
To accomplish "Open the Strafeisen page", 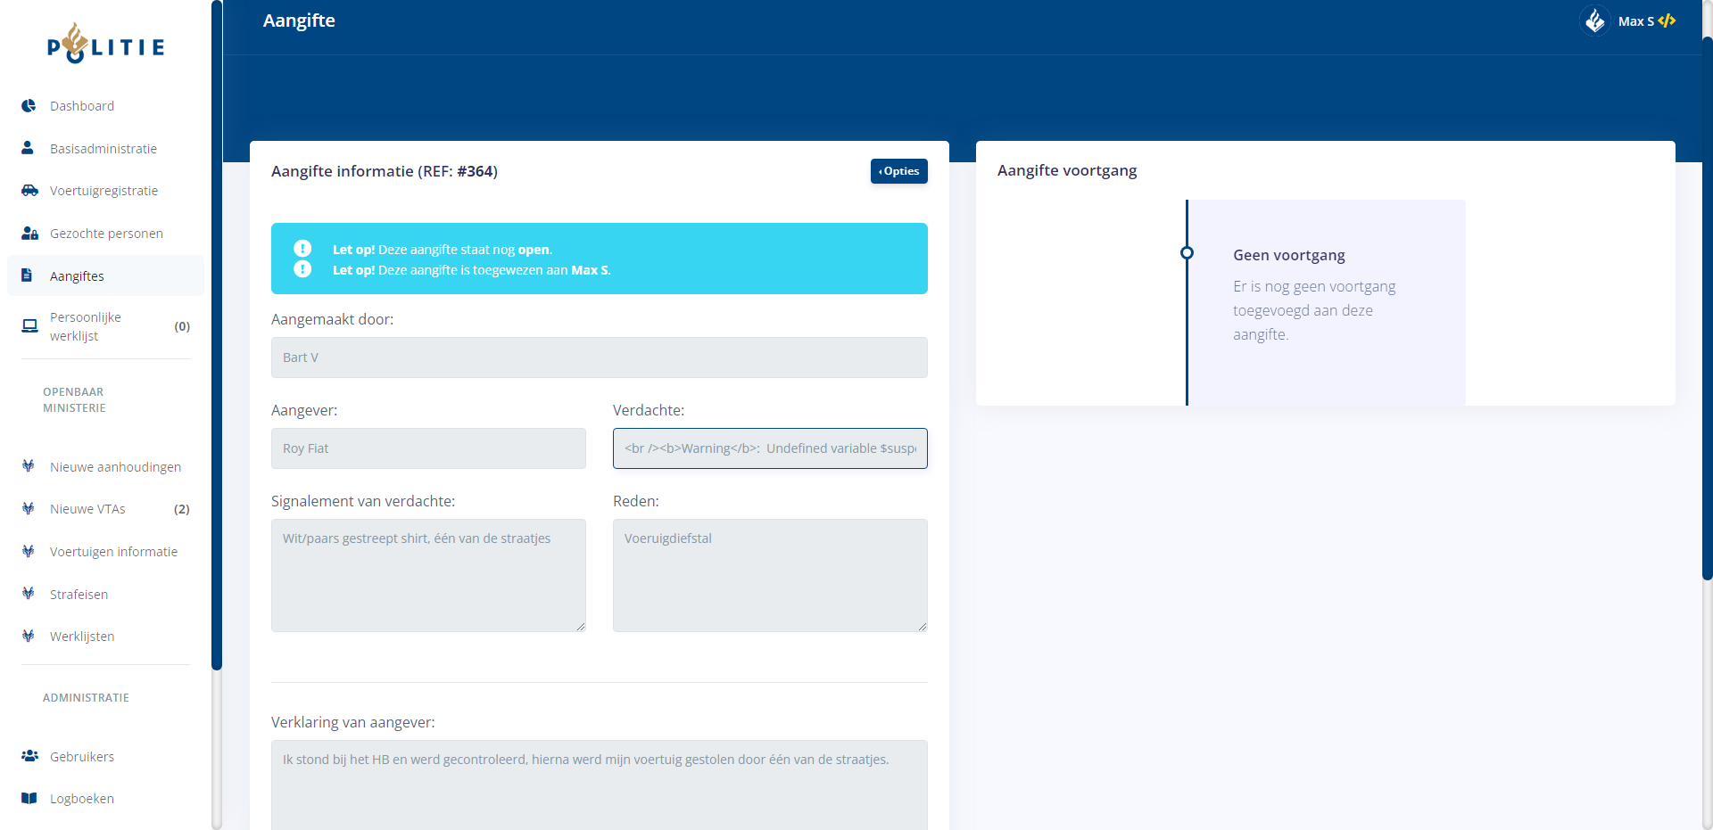I will tap(79, 595).
